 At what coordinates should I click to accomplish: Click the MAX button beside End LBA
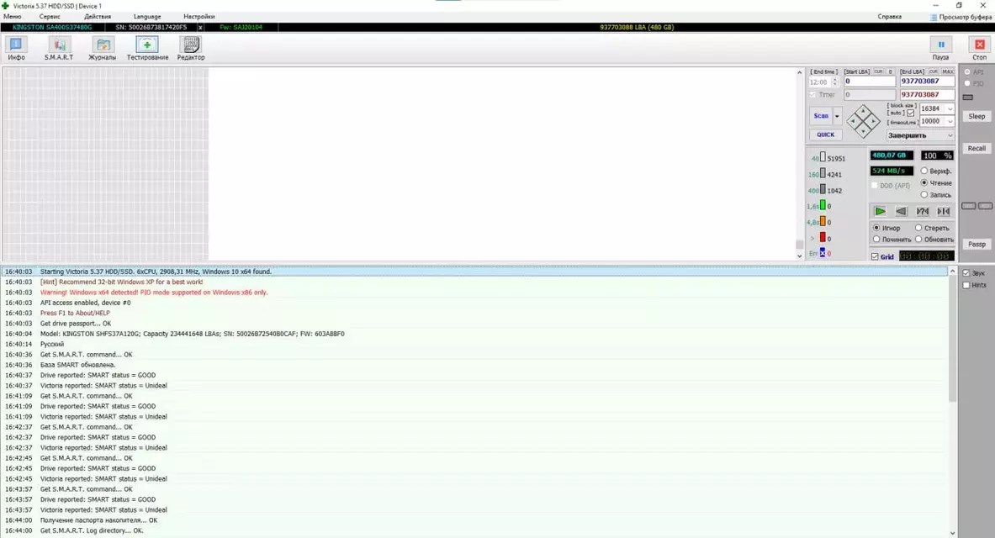click(x=947, y=71)
